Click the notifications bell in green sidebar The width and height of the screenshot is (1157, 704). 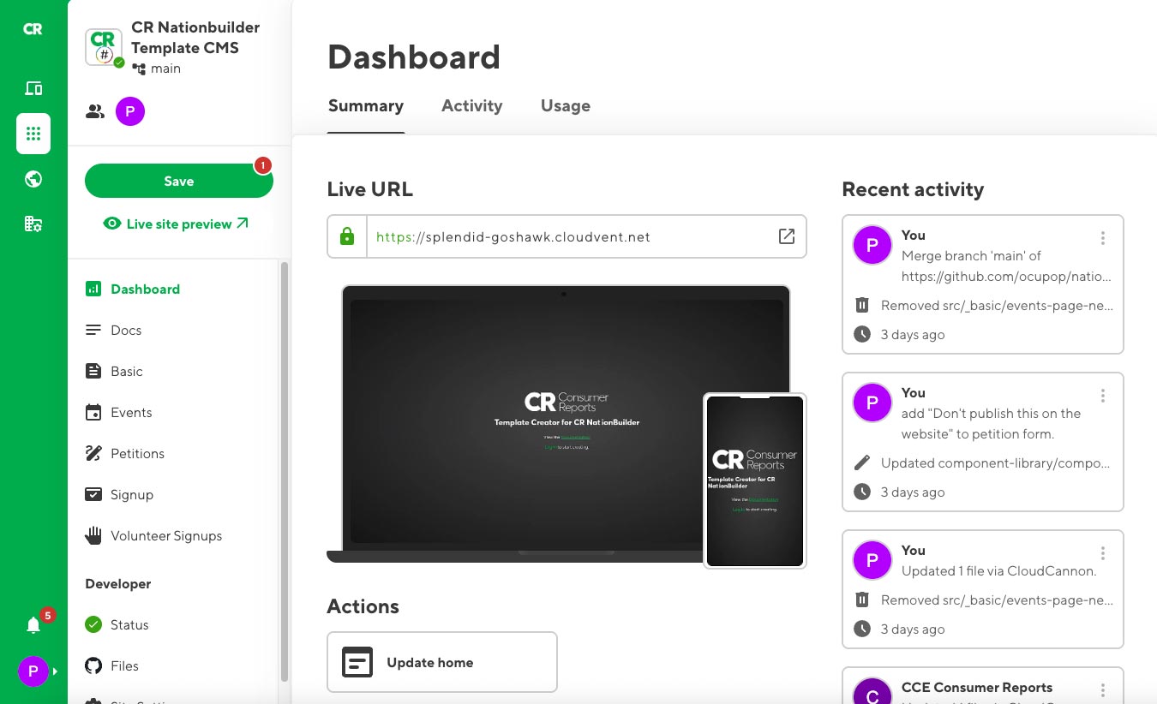(x=33, y=624)
